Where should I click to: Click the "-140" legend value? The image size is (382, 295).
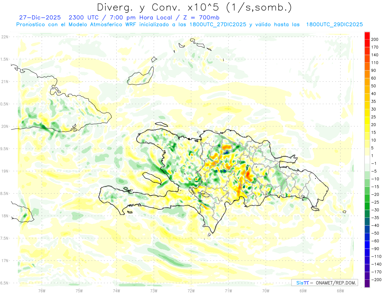click(377, 264)
